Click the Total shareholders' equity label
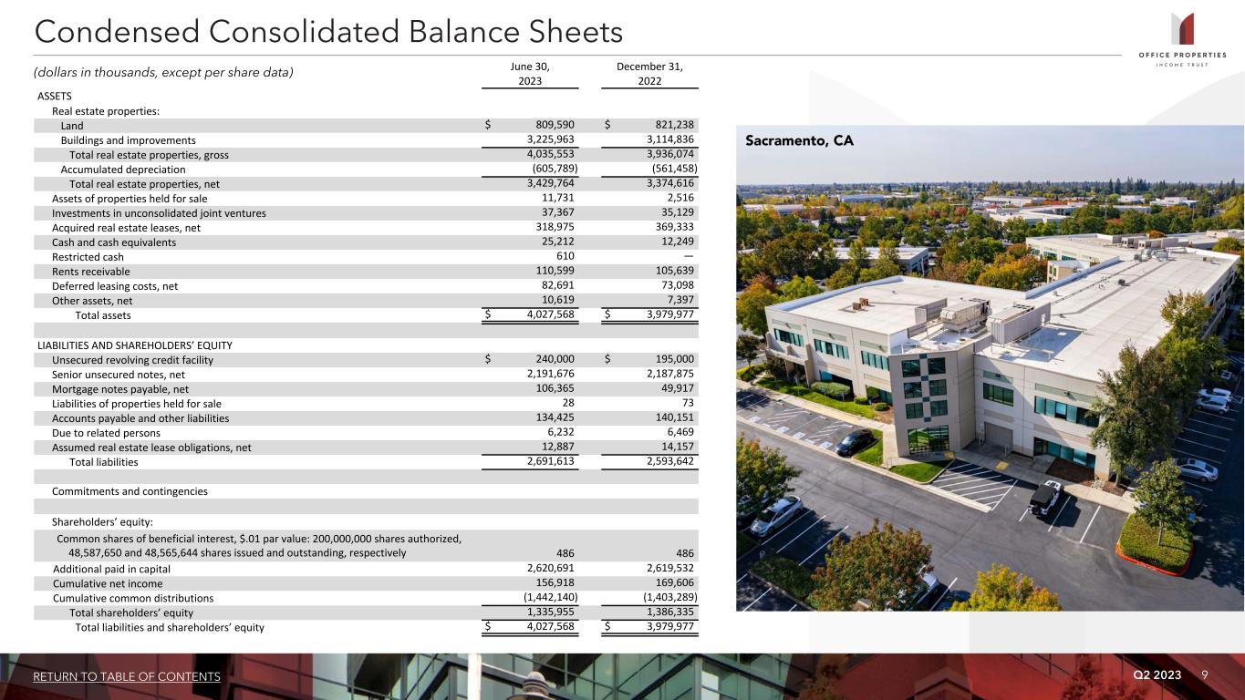 click(x=131, y=612)
